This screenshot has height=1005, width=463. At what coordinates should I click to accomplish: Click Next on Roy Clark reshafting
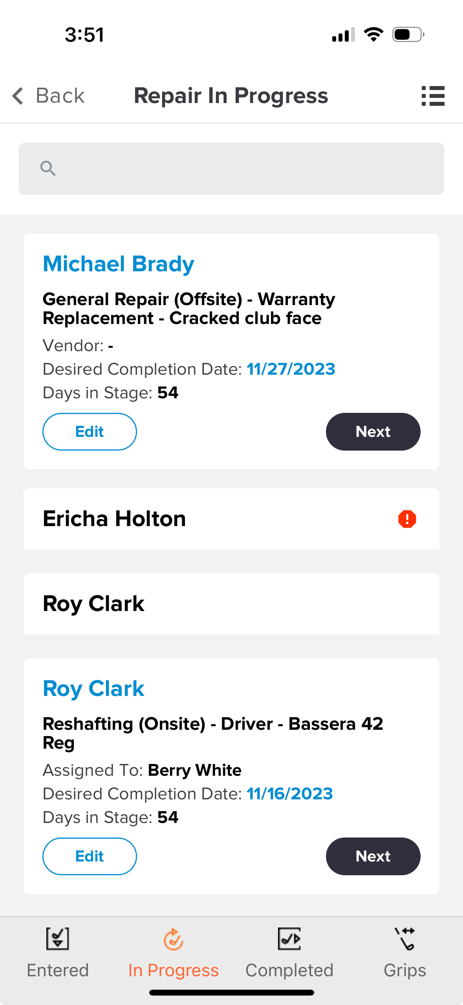[x=373, y=856]
